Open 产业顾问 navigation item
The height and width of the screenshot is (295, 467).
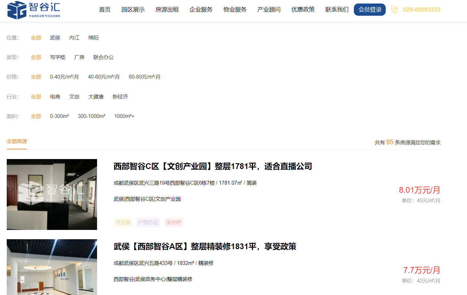click(269, 10)
